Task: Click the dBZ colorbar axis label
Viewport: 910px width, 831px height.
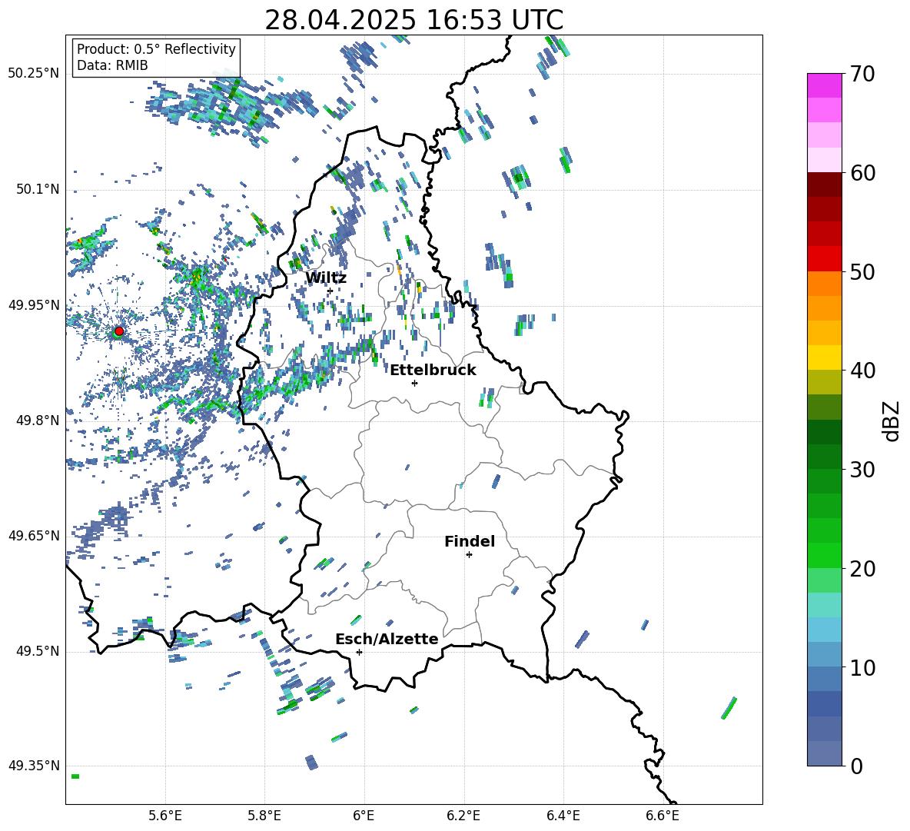Action: [892, 420]
